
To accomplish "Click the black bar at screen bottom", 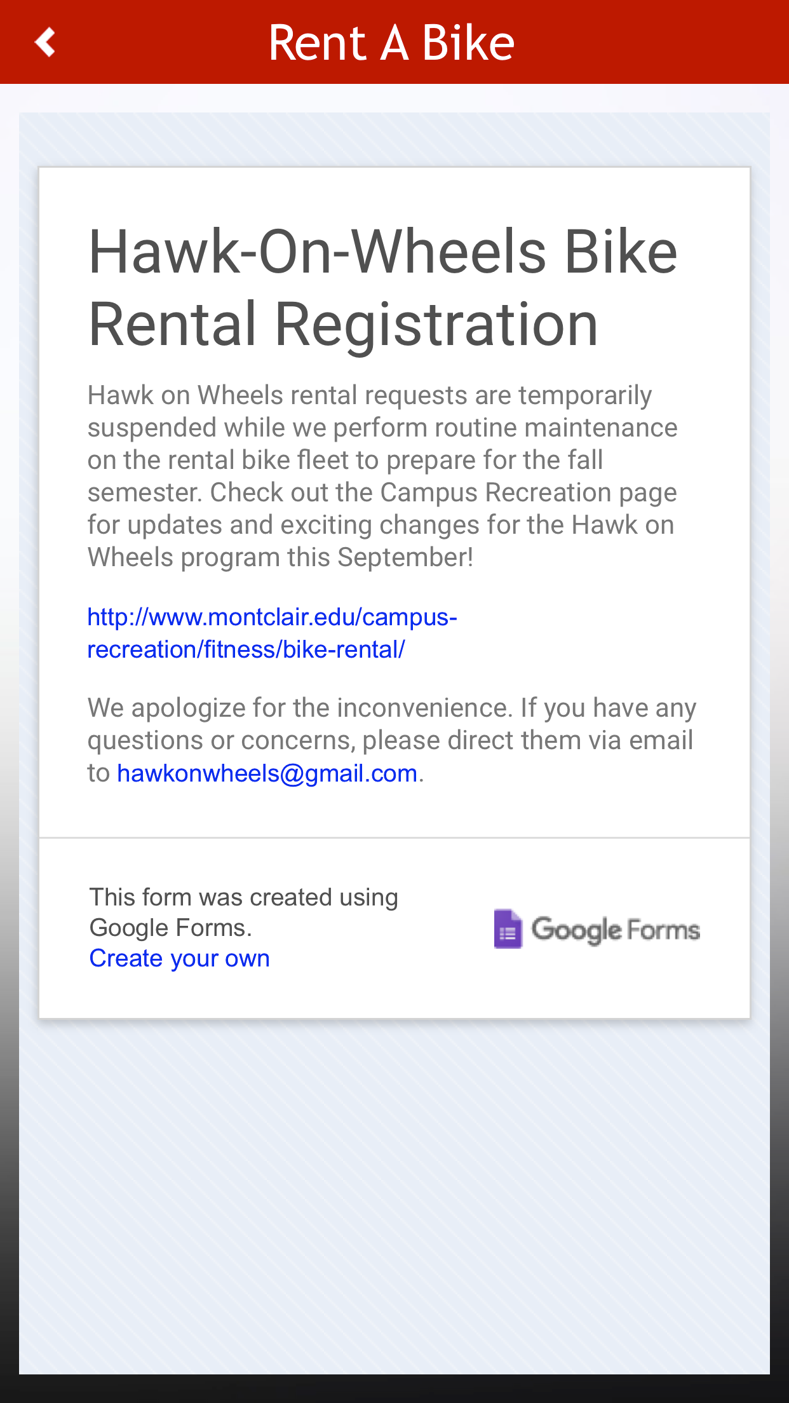I will coord(394,1390).
